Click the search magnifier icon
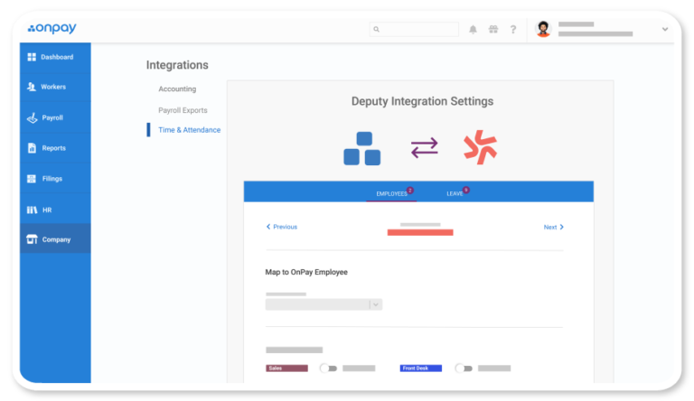694x401 pixels. (376, 29)
